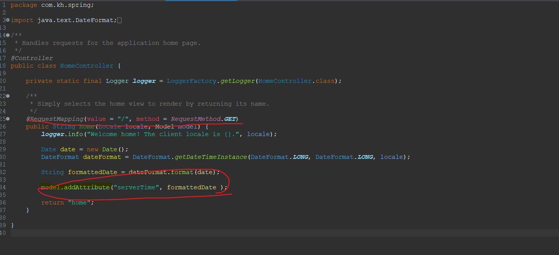Click the folded-imports box after java.text.DateFormat

point(120,20)
